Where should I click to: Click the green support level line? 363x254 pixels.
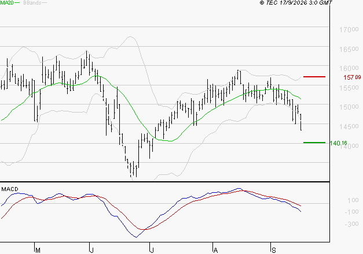314,143
